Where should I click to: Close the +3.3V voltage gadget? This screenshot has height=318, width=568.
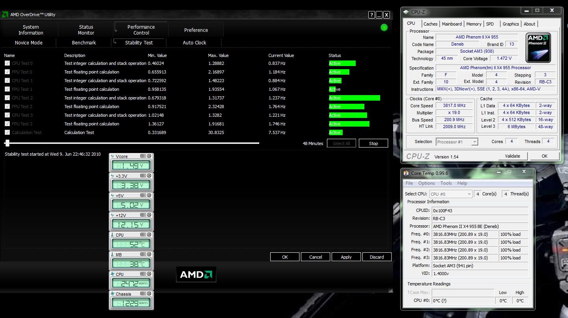coord(149,176)
